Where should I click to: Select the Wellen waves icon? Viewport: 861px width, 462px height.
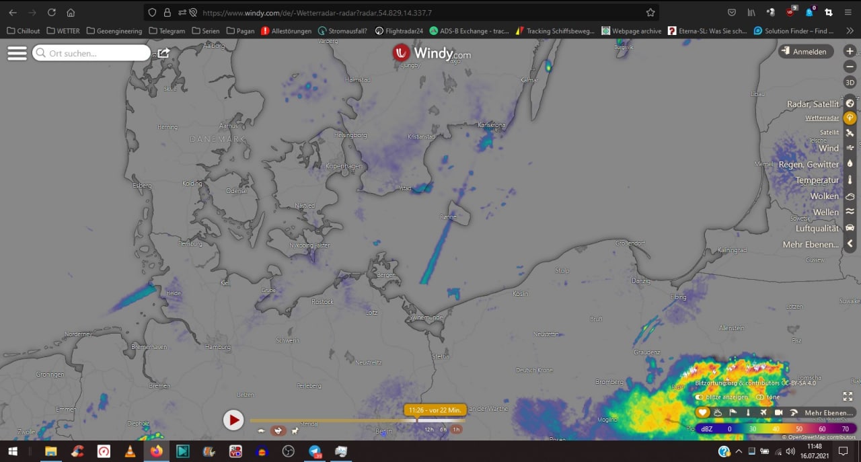tap(850, 211)
